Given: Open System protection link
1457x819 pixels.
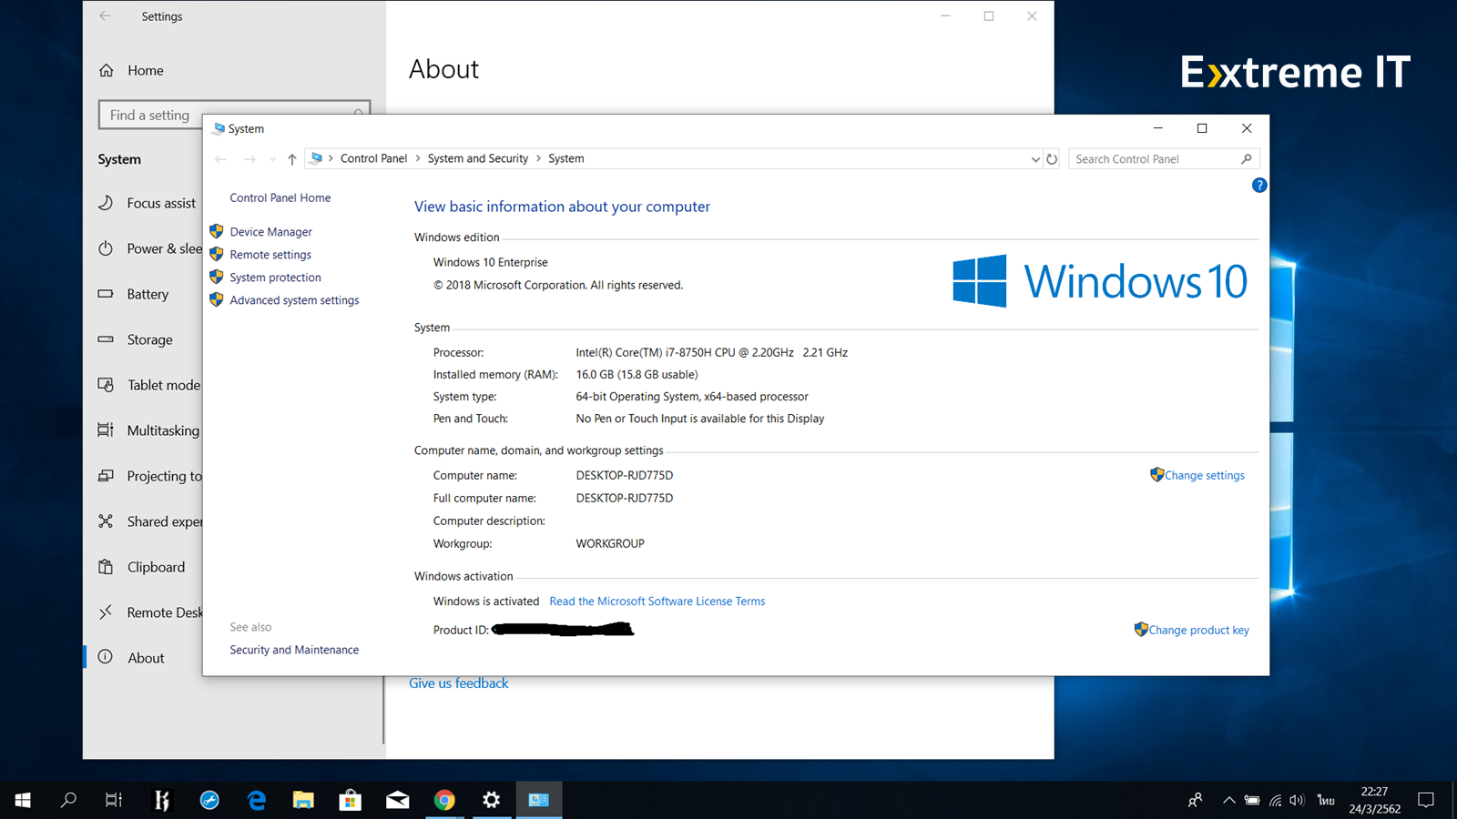Looking at the screenshot, I should [x=275, y=278].
